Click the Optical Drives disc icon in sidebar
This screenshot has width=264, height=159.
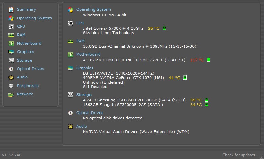click(x=11, y=69)
